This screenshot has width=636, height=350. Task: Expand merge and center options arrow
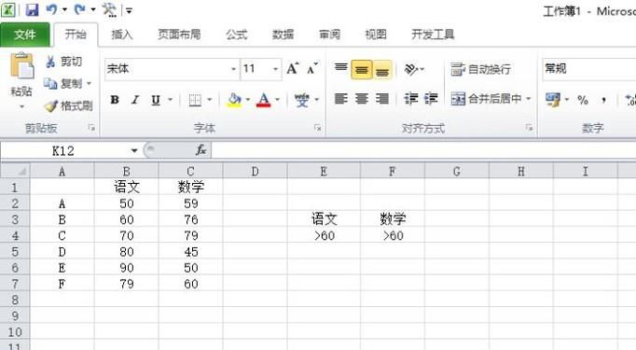529,99
